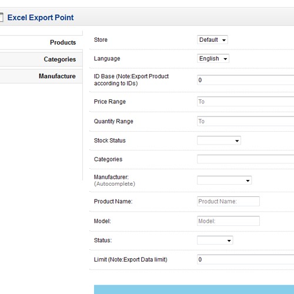Switch to the Manufacture tab
The image size is (294, 294).
[x=41, y=76]
